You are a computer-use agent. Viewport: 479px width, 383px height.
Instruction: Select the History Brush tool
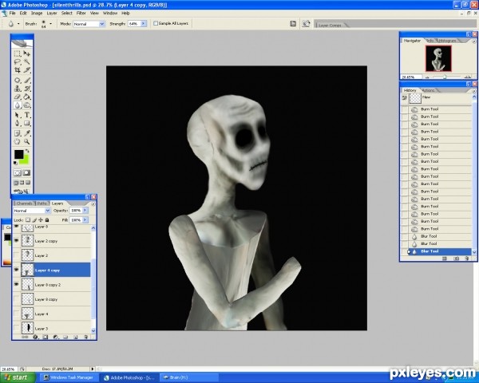click(27, 89)
